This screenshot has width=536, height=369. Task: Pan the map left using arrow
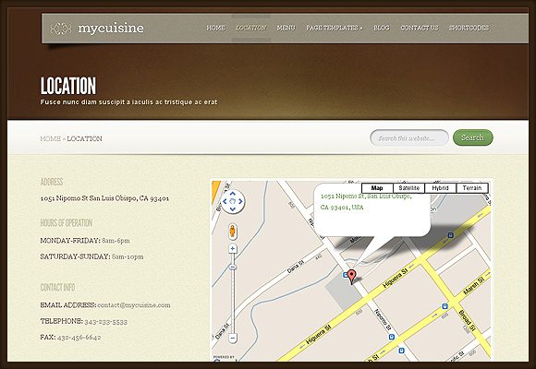225,201
